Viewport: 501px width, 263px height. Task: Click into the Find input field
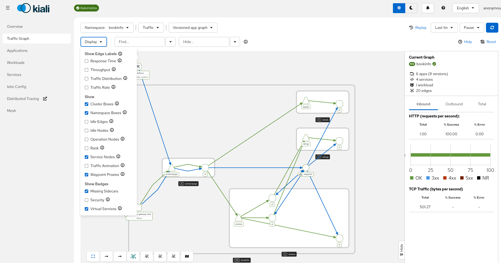tap(139, 42)
